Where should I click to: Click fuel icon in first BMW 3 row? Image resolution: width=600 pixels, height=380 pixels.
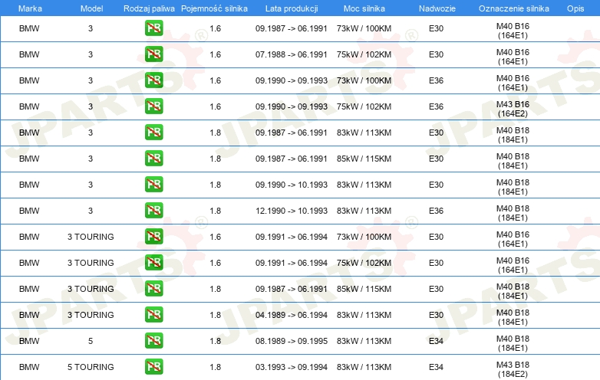(x=153, y=28)
